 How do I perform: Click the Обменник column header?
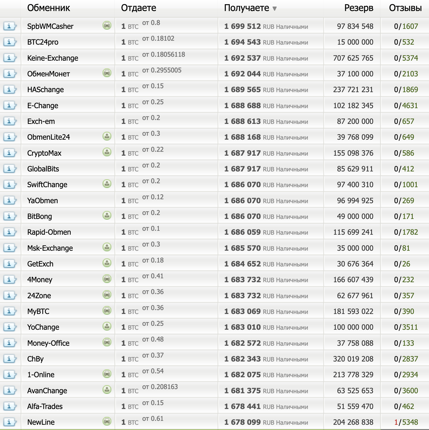click(49, 8)
